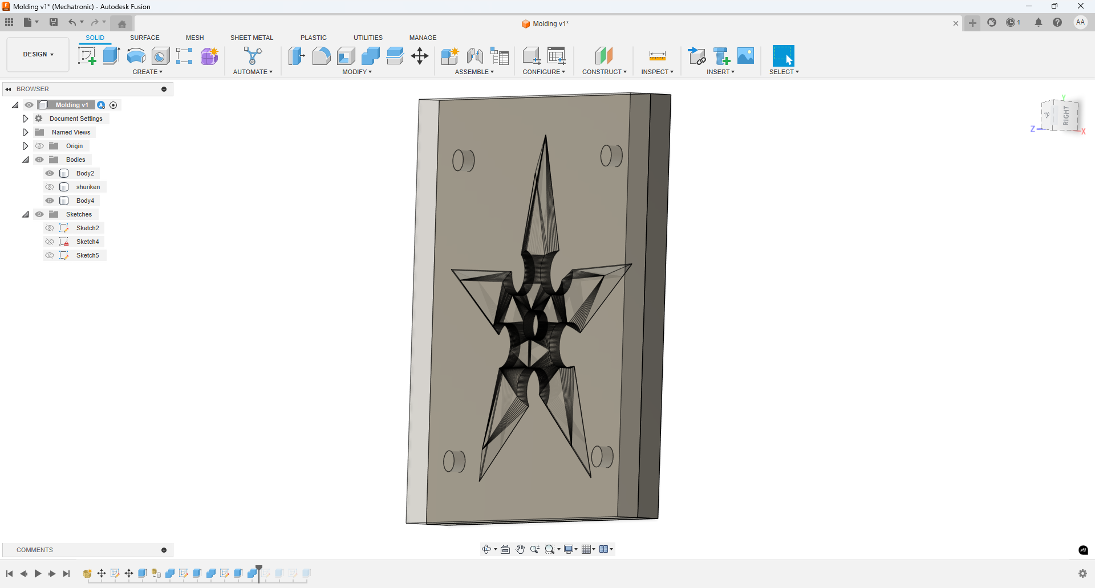Click the Automate tool icon
1095x588 pixels.
tap(253, 56)
